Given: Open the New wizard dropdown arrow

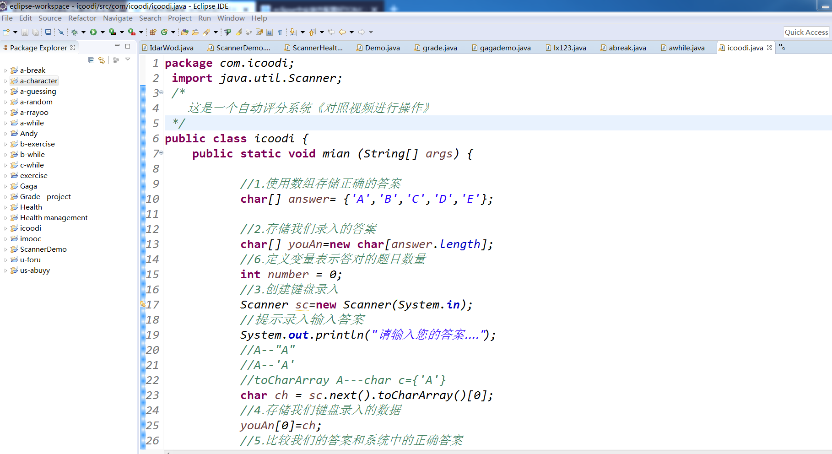Looking at the screenshot, I should coord(15,32).
